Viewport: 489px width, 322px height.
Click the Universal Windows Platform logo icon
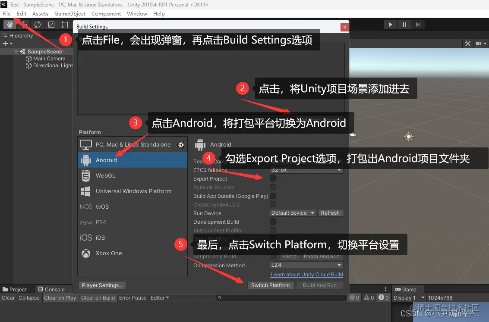pyautogui.click(x=85, y=191)
